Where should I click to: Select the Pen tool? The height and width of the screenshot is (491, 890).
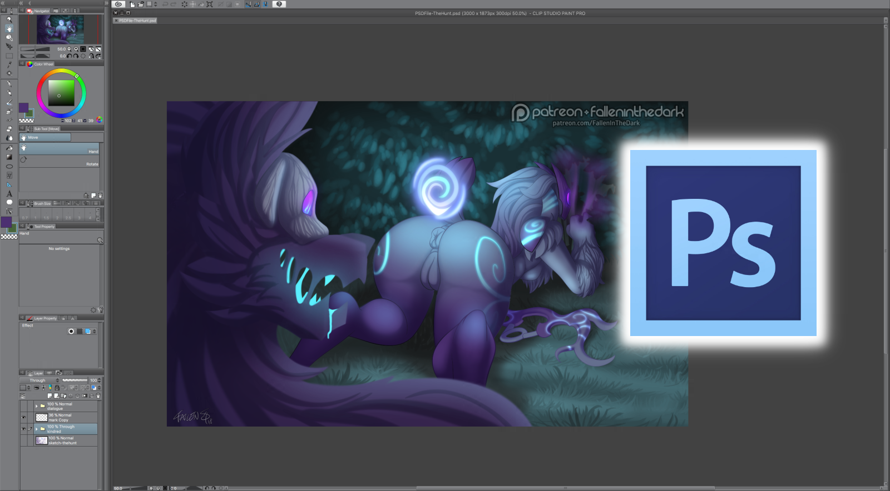tap(9, 84)
